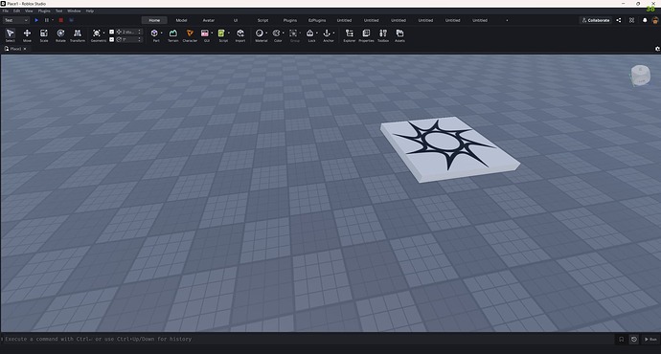Add a new ribbon tab with plus

(x=507, y=20)
